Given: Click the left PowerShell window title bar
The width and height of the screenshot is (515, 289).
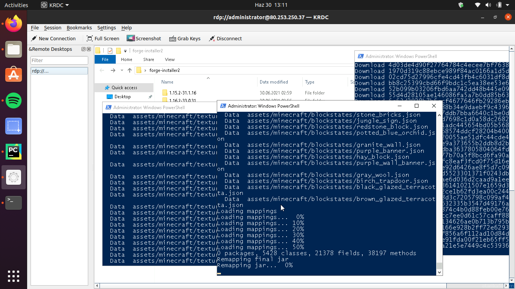Looking at the screenshot, I should 160,107.
